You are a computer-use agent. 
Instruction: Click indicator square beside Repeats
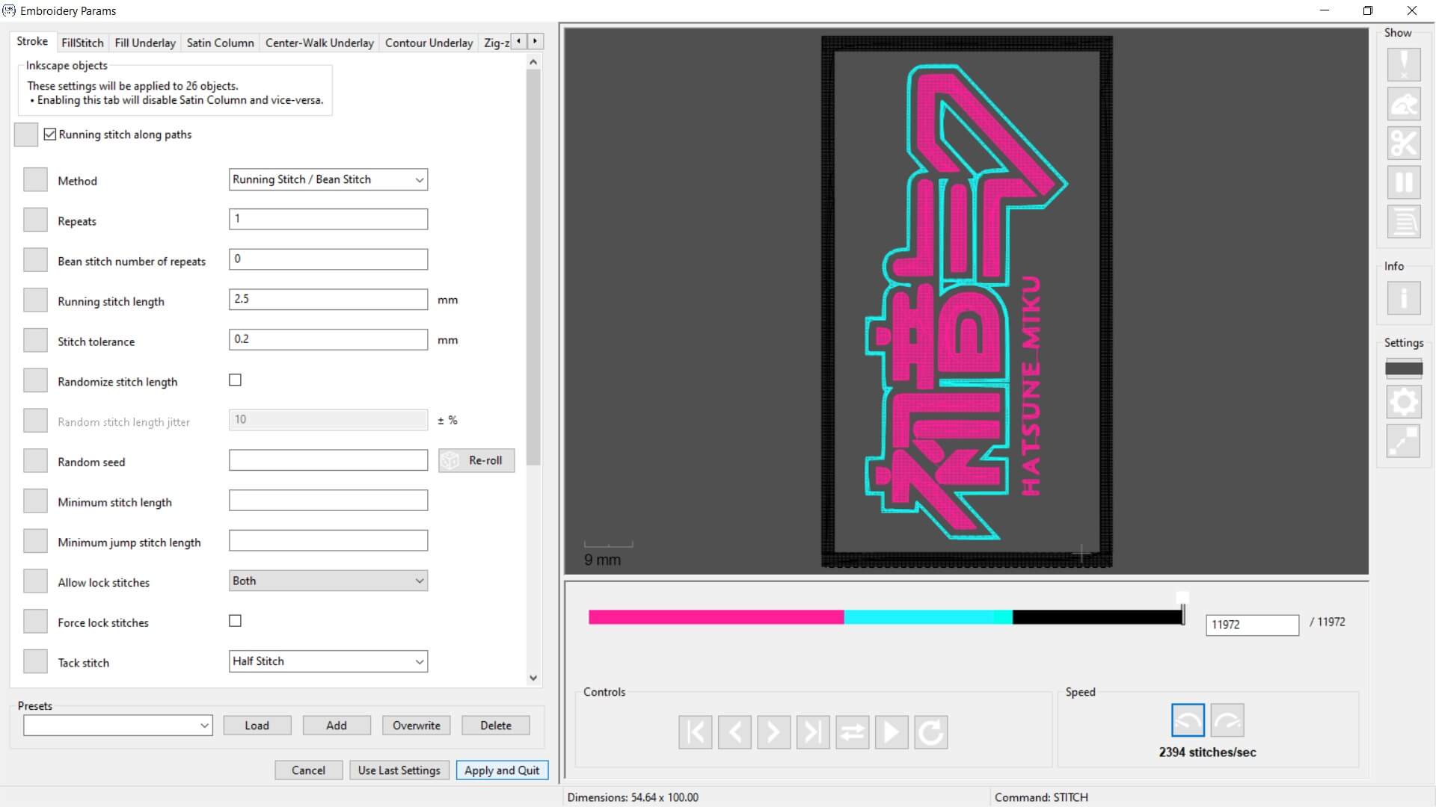35,220
